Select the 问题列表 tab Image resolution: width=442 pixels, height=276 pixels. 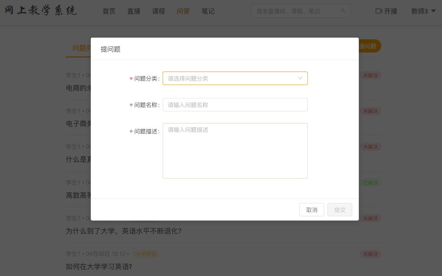(x=82, y=48)
